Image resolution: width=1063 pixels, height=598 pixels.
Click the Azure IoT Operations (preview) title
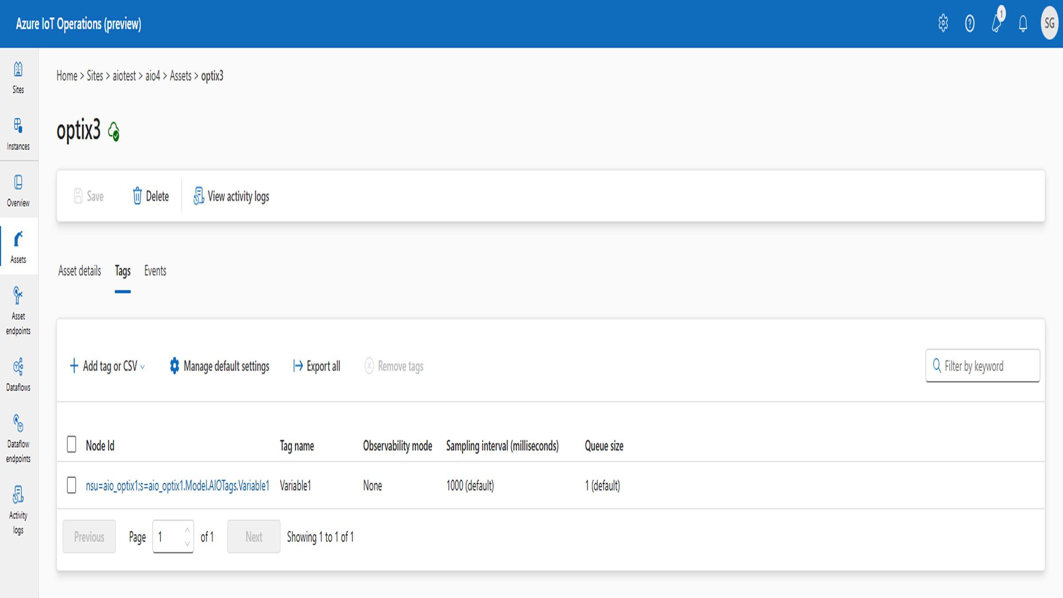(x=78, y=23)
